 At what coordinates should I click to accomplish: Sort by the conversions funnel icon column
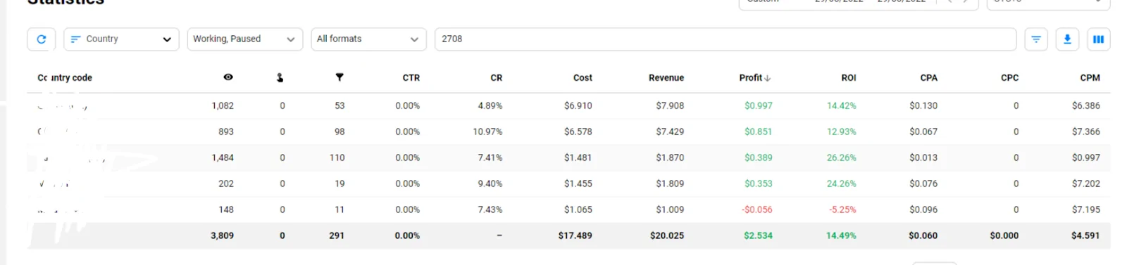340,77
